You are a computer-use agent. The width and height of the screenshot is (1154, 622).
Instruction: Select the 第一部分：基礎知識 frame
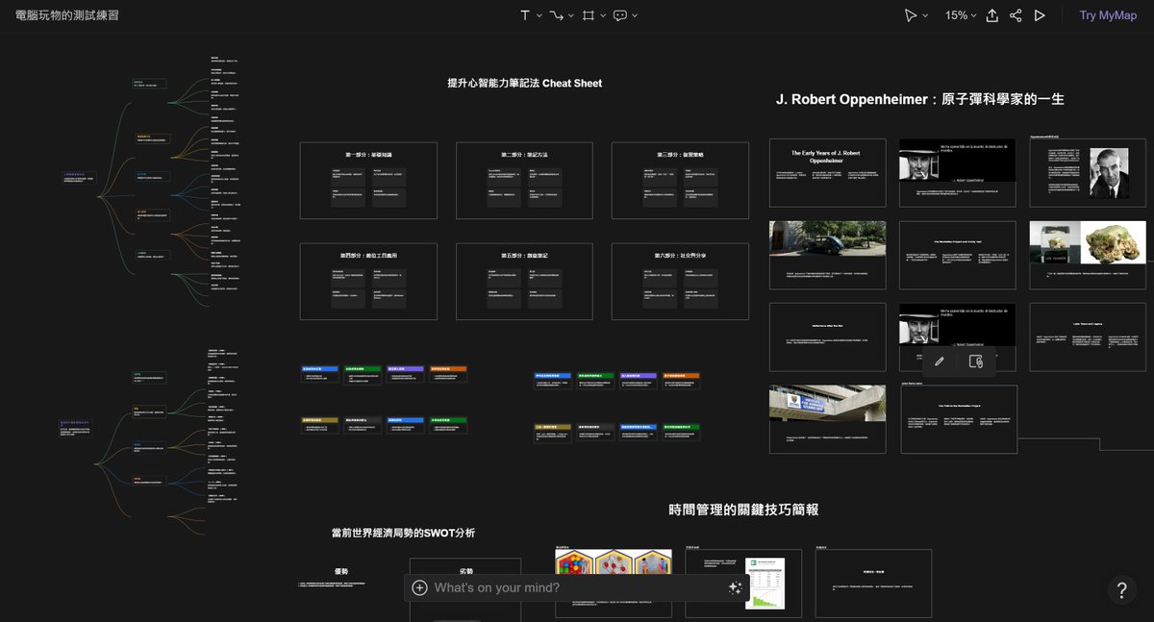(368, 181)
